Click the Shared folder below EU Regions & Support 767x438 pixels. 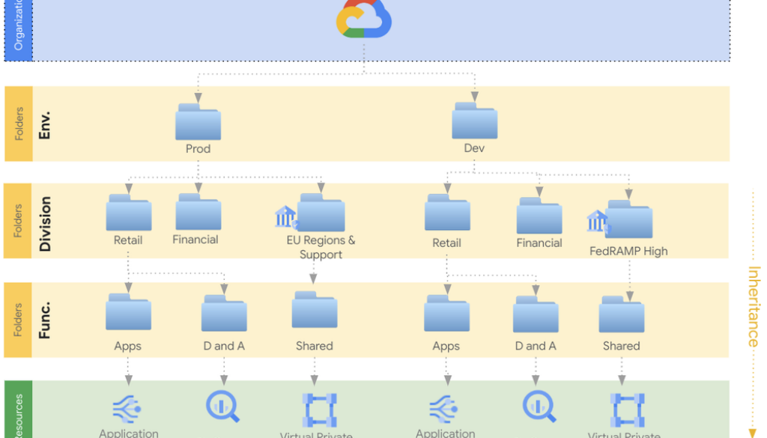[x=314, y=311]
